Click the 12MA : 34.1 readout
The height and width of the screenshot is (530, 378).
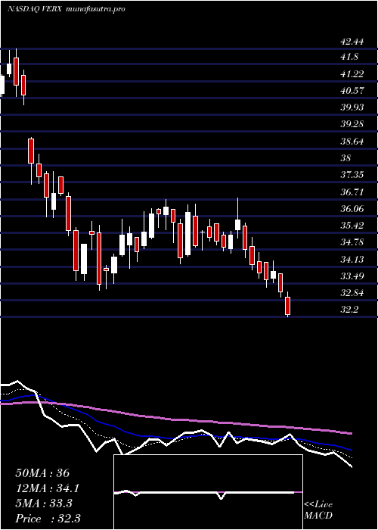pyautogui.click(x=48, y=488)
